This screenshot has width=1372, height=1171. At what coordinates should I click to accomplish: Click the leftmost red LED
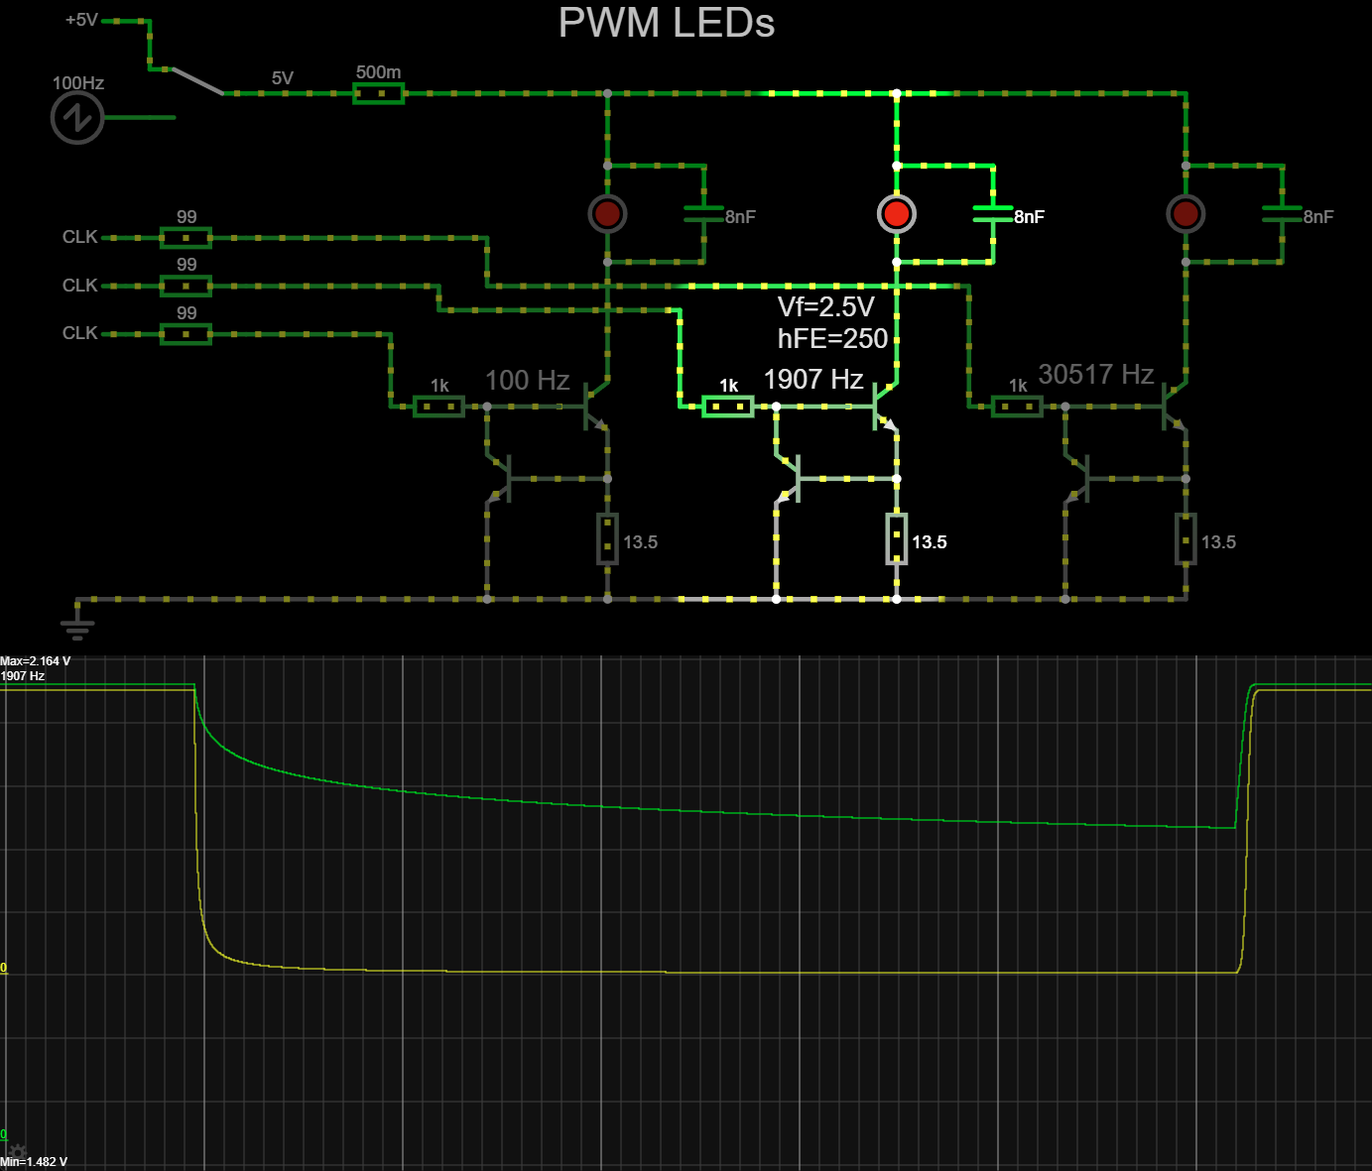[607, 213]
